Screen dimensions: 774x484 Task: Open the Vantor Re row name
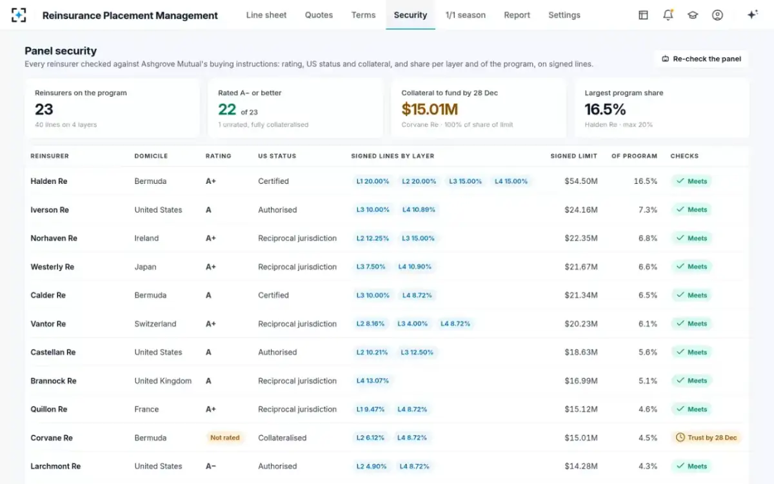pos(48,324)
